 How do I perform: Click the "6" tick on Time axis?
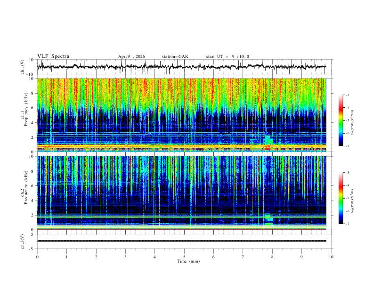pyautogui.click(x=213, y=257)
